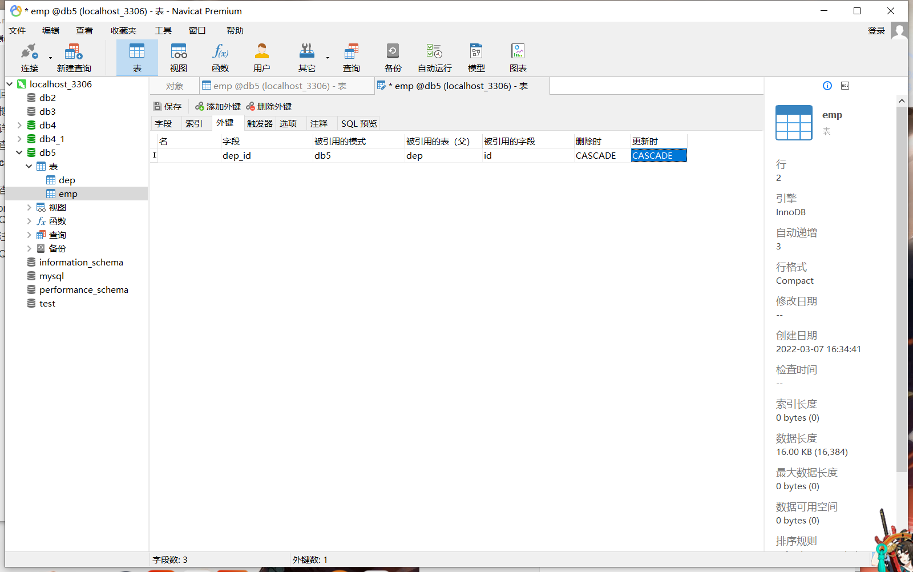Select the 模型 (Model) toolbar icon

(476, 57)
